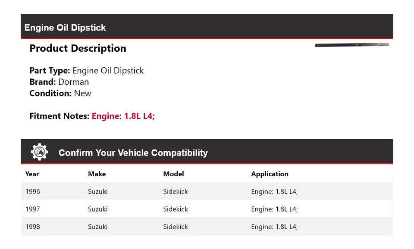
Task: Click the red Engine: 1.8L L4 fitment note
Action: (123, 116)
